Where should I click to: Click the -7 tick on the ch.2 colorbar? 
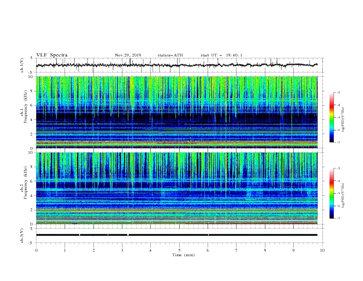(x=338, y=219)
